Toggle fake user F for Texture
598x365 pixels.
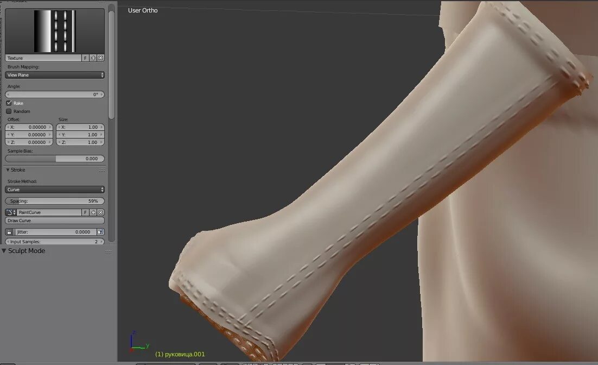click(x=85, y=58)
